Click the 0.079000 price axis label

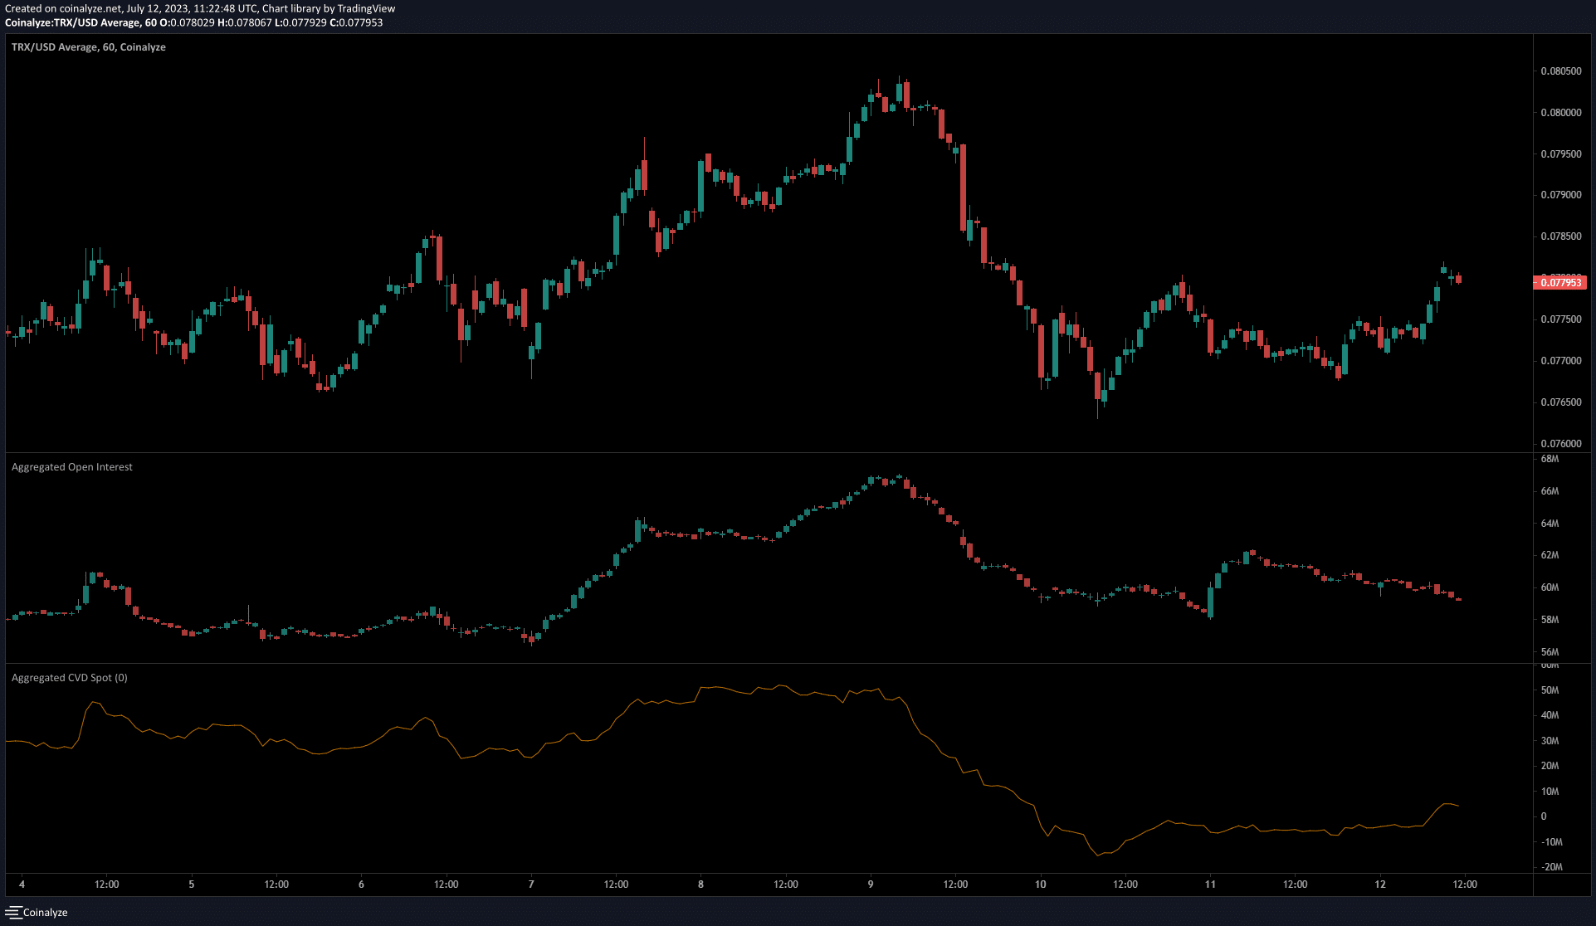pos(1561,195)
